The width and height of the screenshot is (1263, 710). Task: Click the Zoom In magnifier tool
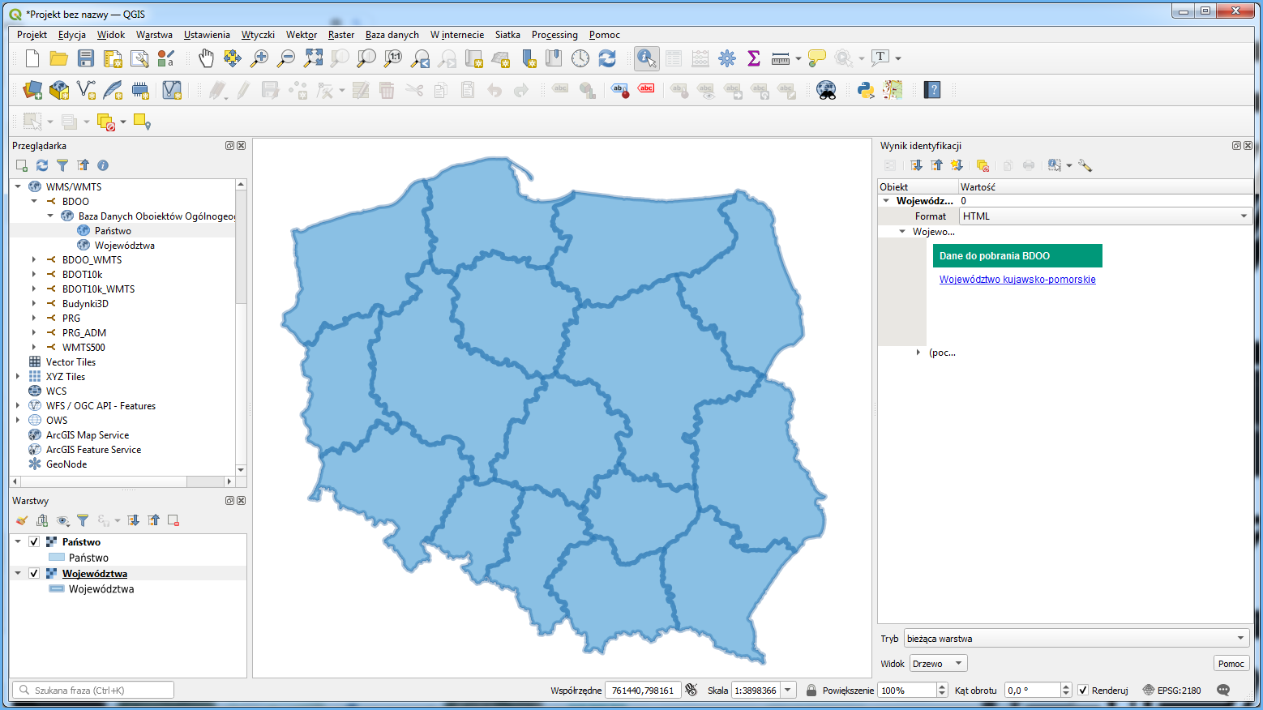[259, 58]
